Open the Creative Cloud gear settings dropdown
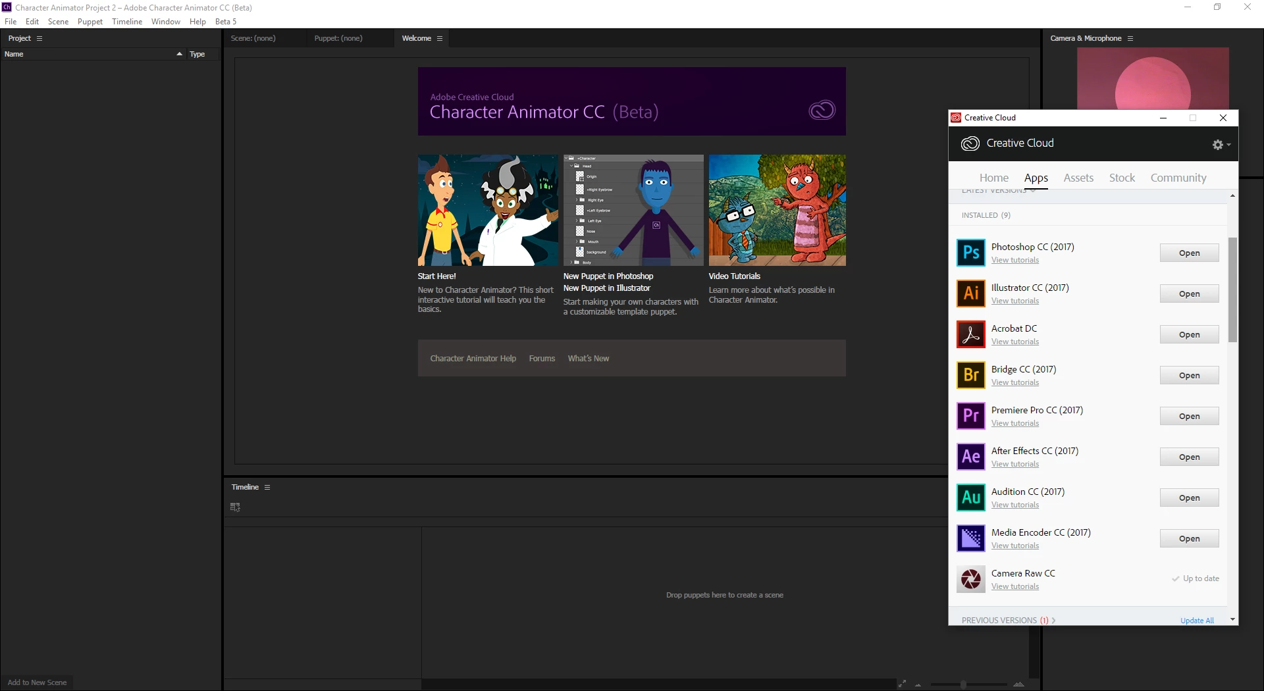This screenshot has width=1264, height=691. coord(1221,145)
